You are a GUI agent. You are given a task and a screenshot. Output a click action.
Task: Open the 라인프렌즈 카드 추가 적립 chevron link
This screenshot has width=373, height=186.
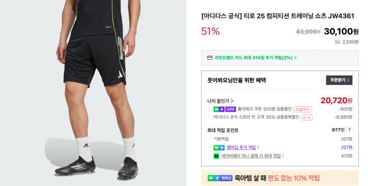[295, 58]
